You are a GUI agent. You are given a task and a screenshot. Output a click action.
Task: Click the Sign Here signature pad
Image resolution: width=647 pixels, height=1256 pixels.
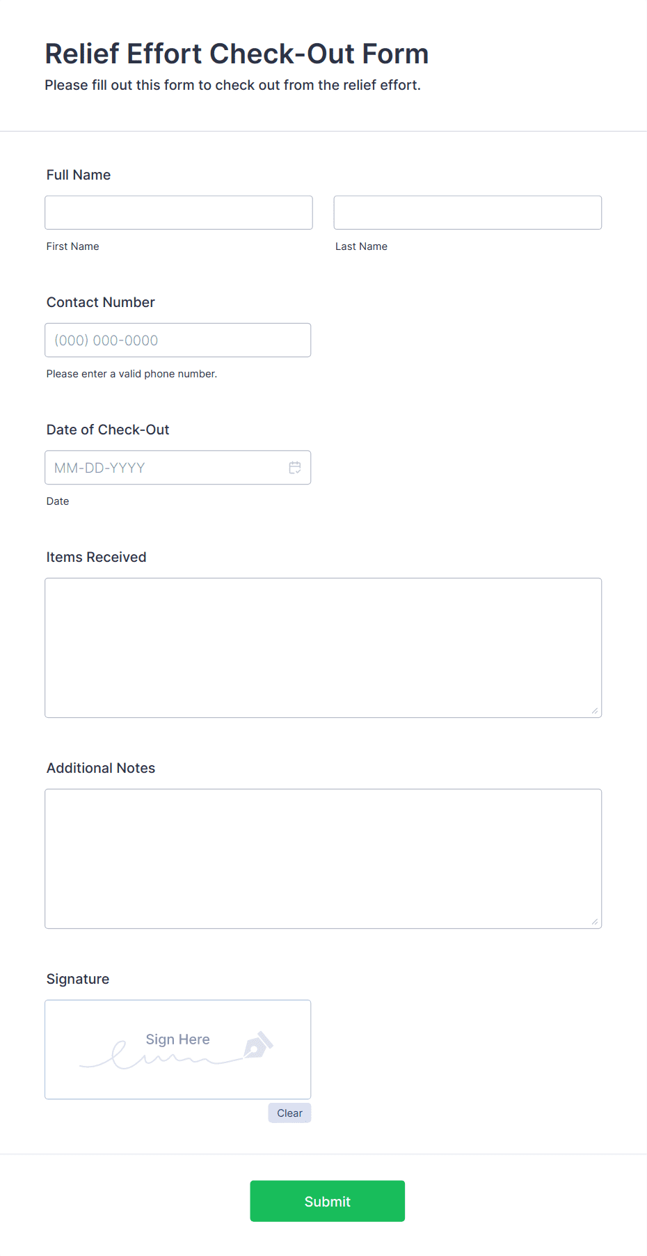[x=178, y=1050]
